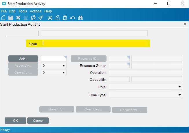Click the Resource Group code field
The width and height of the screenshot is (189, 133).
119,65
